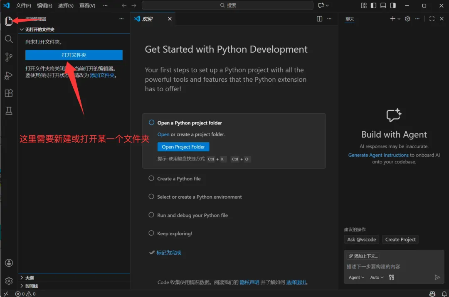Start a new chat with plus icon
449x297 pixels.
392,19
